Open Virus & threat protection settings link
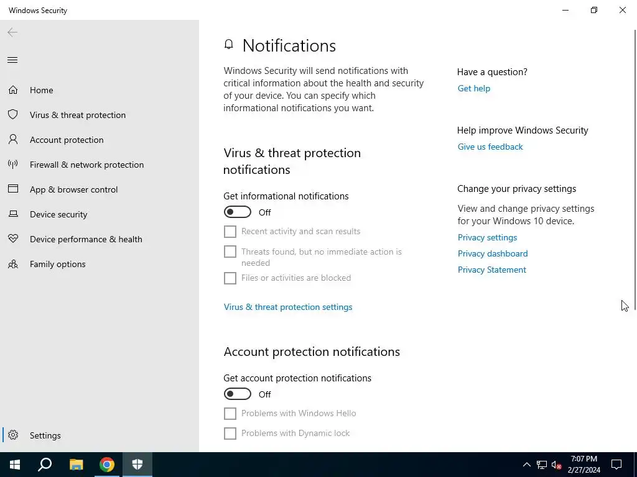Viewport: 637px width, 477px height. (288, 307)
